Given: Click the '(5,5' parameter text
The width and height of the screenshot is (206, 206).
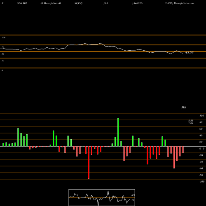Looking at the screenshot, I should tap(106, 3).
